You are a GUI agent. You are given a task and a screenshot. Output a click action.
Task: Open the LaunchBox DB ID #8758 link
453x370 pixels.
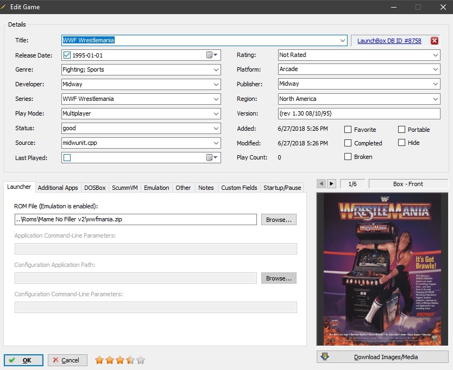click(x=389, y=41)
